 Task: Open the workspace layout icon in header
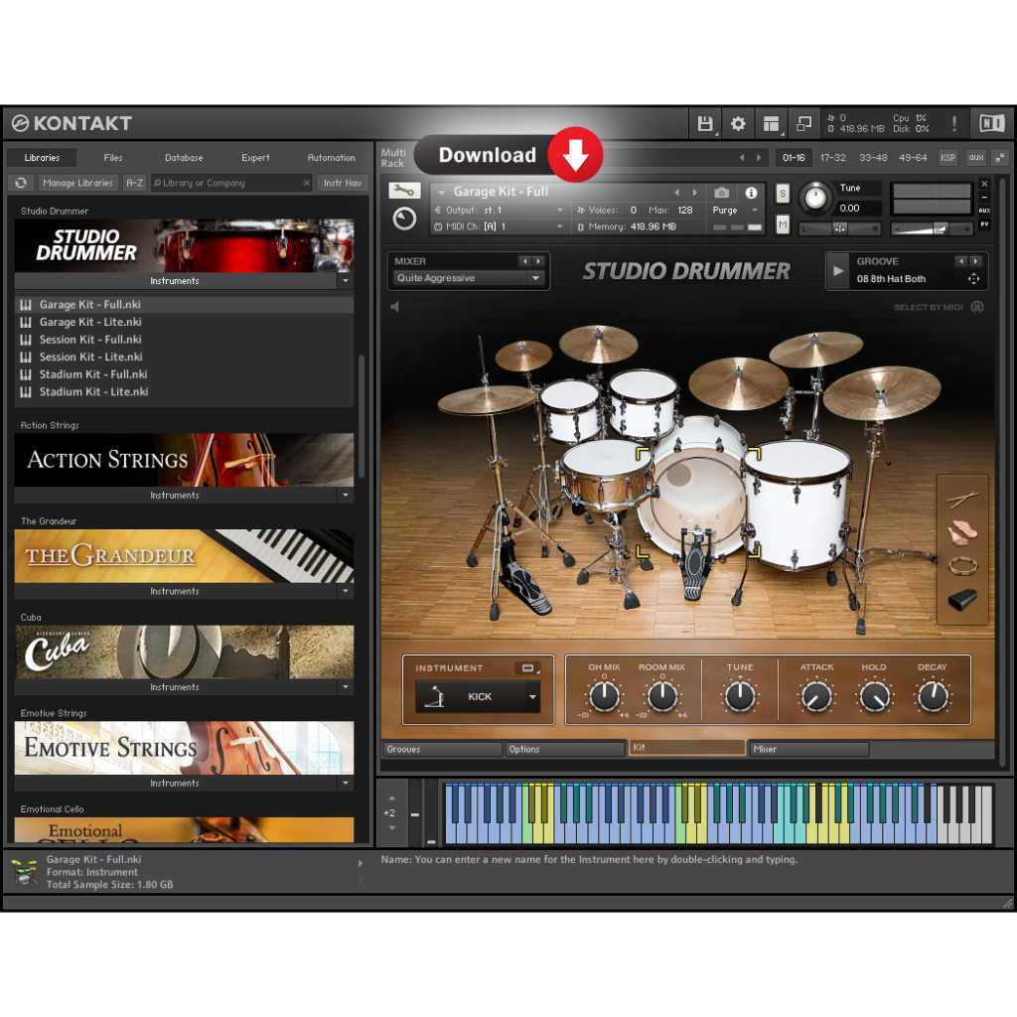point(771,124)
